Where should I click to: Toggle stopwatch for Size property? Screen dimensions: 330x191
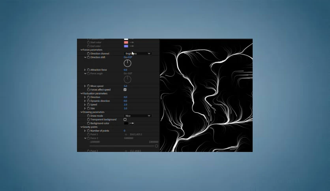point(88,109)
